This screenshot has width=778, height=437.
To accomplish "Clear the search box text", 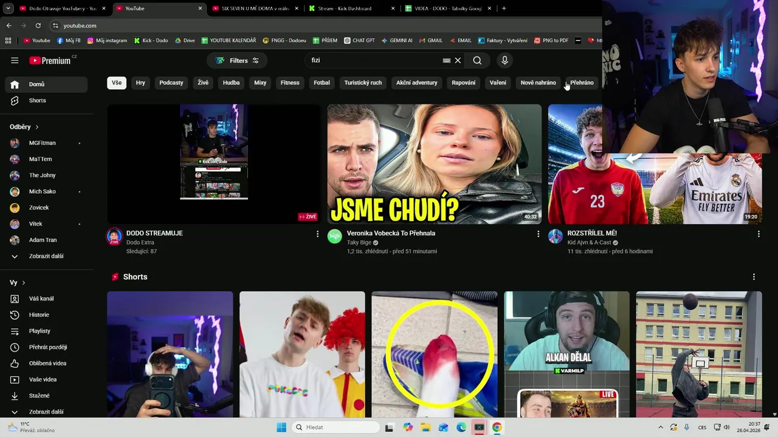I will (x=458, y=60).
